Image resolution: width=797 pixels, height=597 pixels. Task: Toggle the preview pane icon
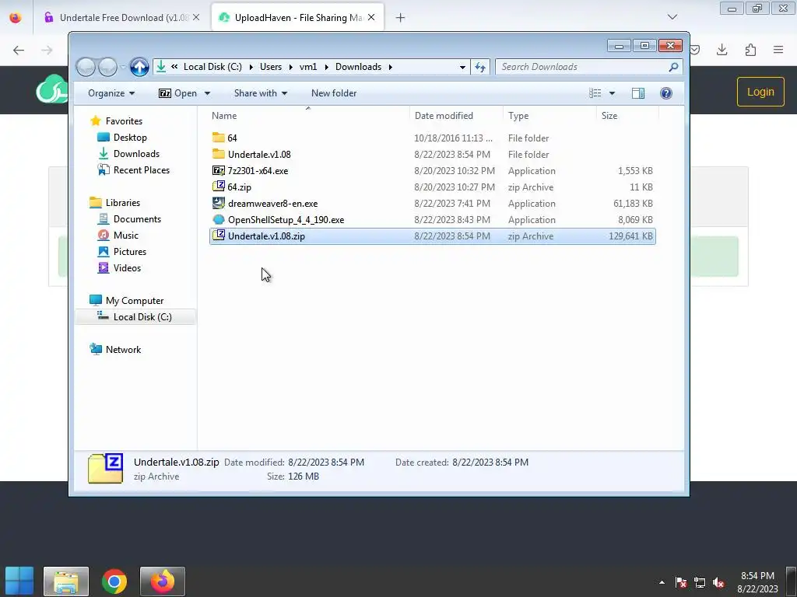tap(638, 93)
